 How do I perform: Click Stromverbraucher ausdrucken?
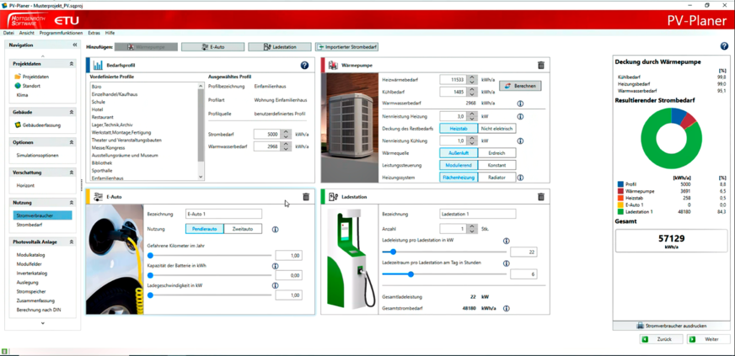pos(671,326)
